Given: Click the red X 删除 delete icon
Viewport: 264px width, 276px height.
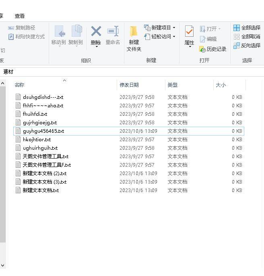Looking at the screenshot, I should tap(96, 31).
